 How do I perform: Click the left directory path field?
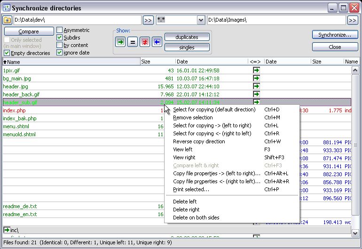pos(77,20)
